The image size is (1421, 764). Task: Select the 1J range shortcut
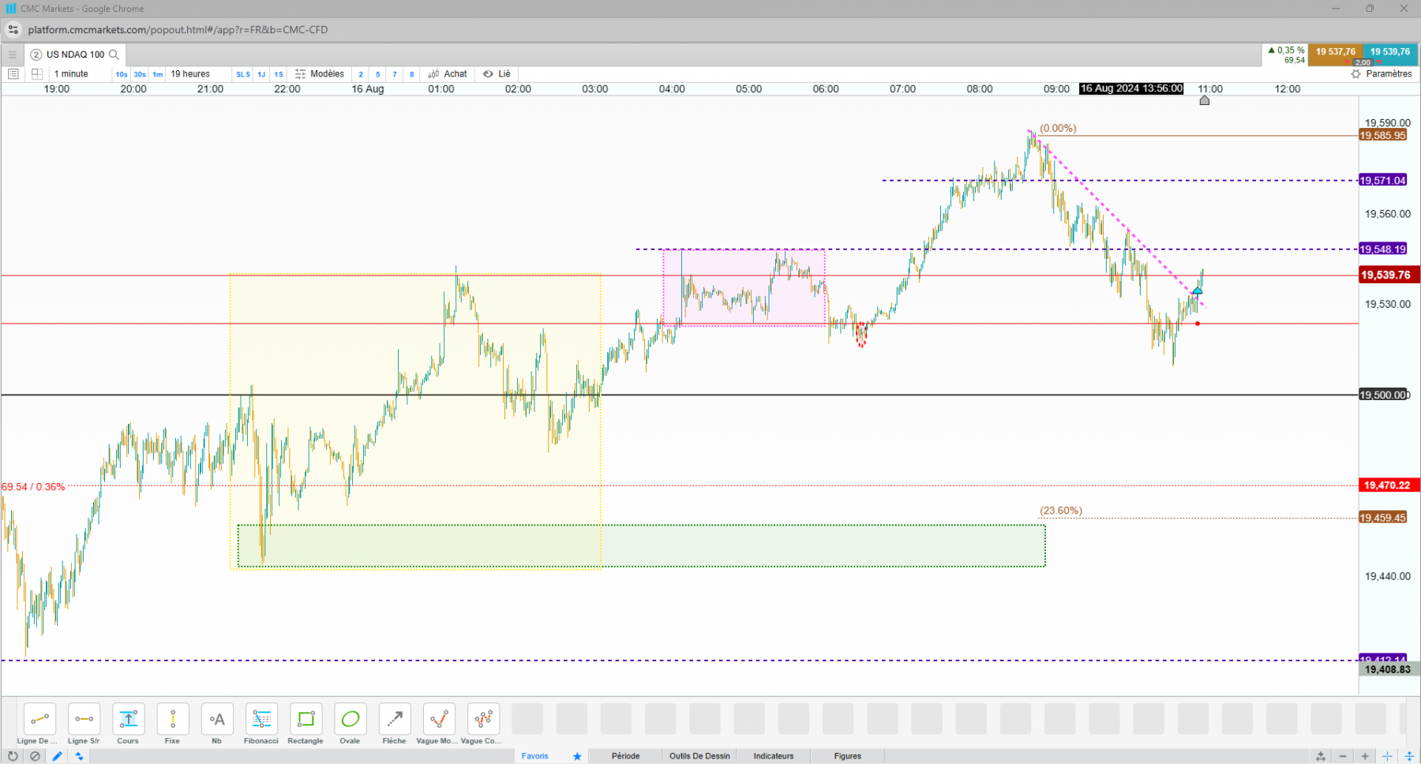coord(261,74)
